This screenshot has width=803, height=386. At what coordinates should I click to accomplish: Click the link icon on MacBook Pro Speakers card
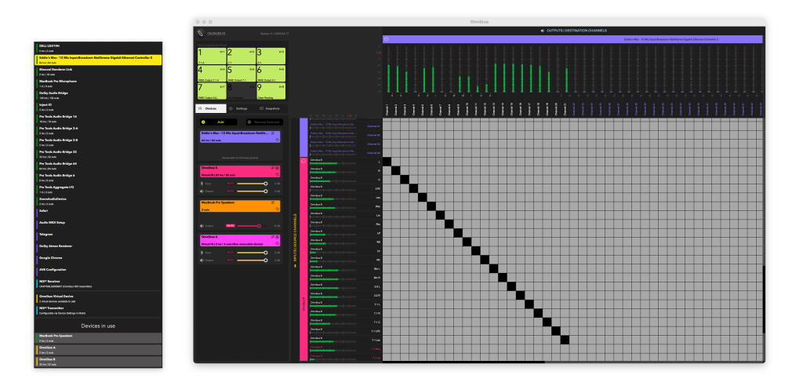272,202
